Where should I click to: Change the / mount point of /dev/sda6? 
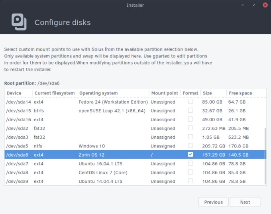click(x=151, y=155)
